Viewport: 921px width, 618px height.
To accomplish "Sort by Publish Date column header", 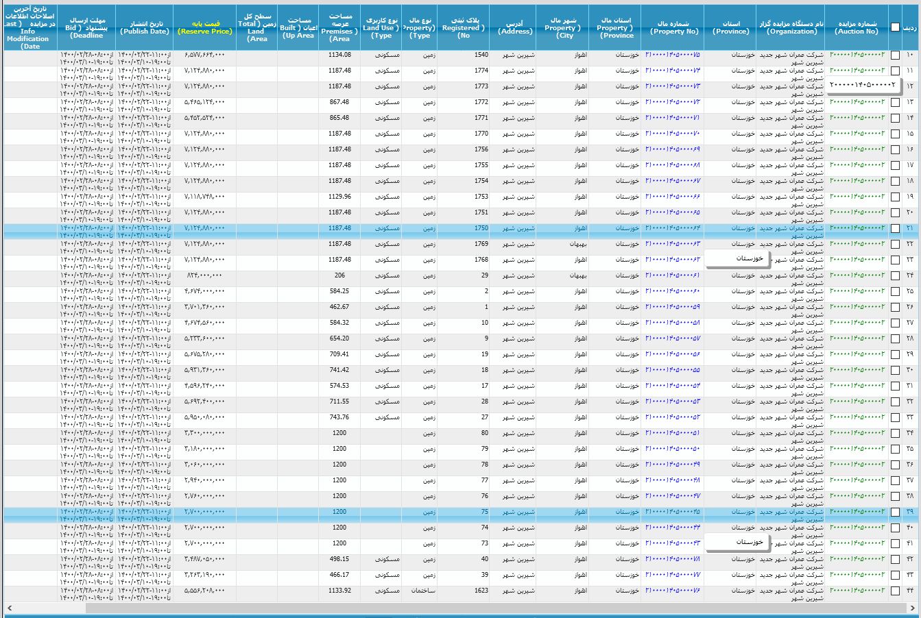I will [x=144, y=27].
